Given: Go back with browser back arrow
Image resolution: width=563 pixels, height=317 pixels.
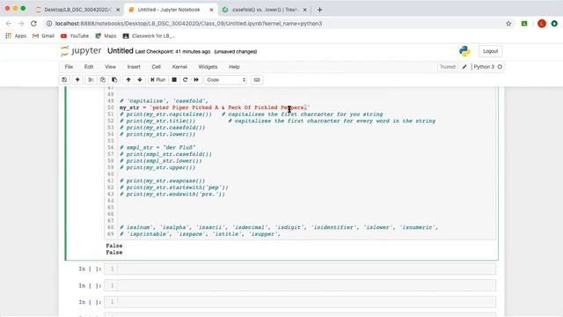Looking at the screenshot, I should pyautogui.click(x=9, y=24).
